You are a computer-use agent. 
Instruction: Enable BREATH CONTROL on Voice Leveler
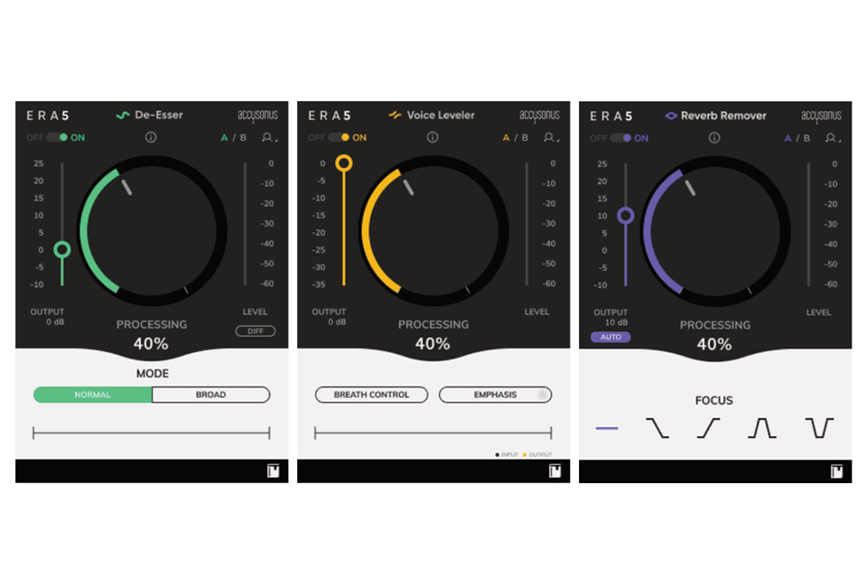point(371,395)
